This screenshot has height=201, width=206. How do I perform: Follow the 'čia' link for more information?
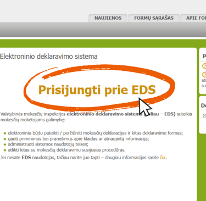click(x=163, y=158)
